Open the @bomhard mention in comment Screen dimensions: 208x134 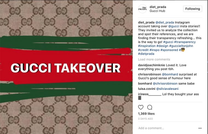click(x=170, y=74)
